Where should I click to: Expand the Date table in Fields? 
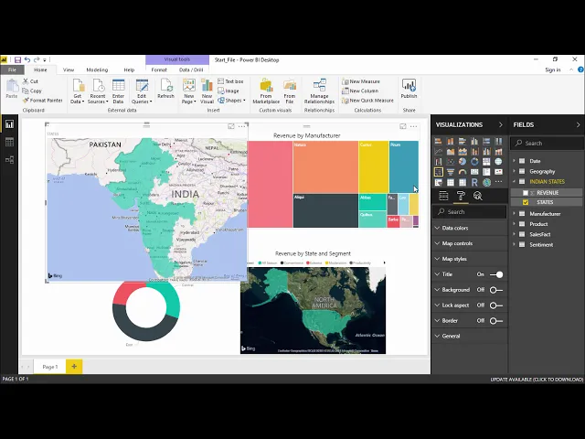pyautogui.click(x=514, y=161)
